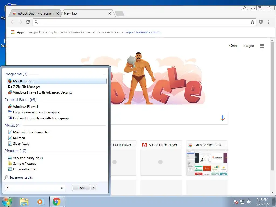The width and height of the screenshot is (276, 207).
Task: Open the Chrome Web Store tile
Action: [x=207, y=158]
